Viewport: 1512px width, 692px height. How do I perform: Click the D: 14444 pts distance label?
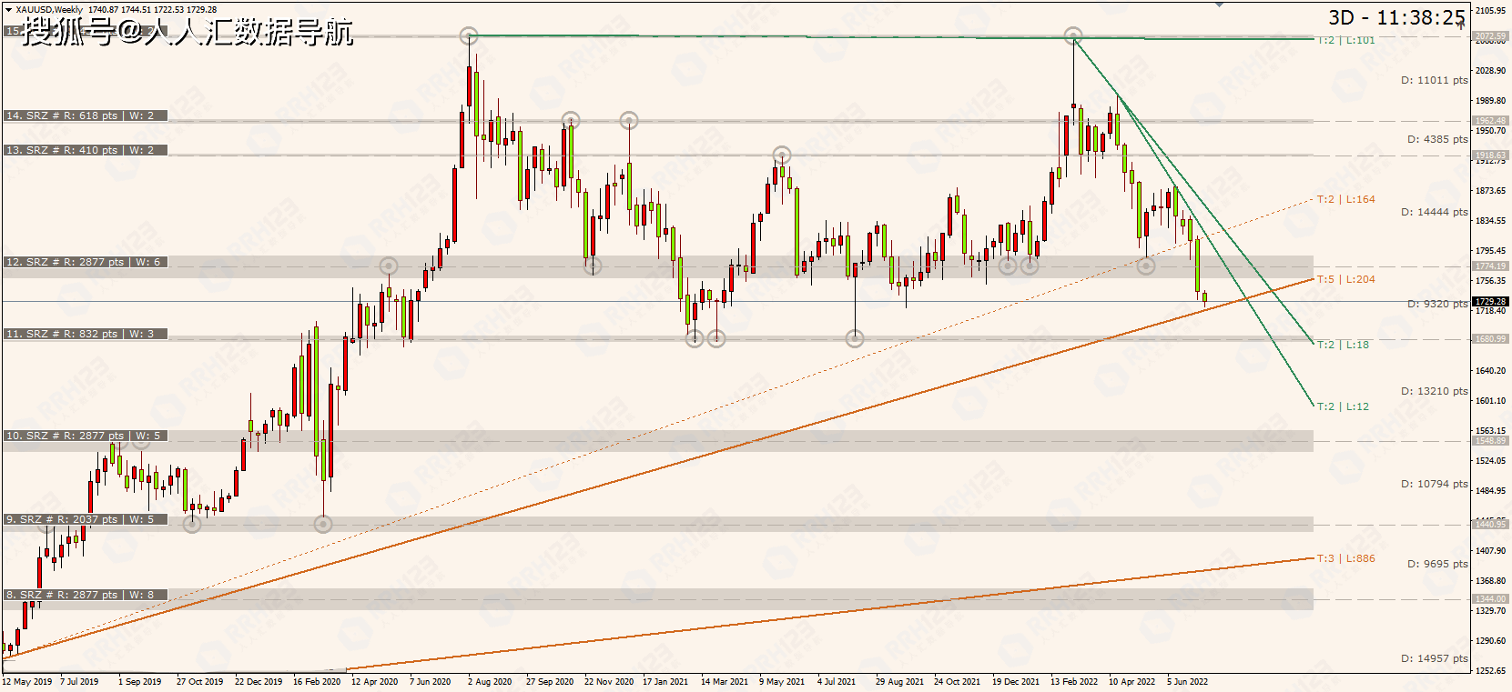coord(1435,212)
